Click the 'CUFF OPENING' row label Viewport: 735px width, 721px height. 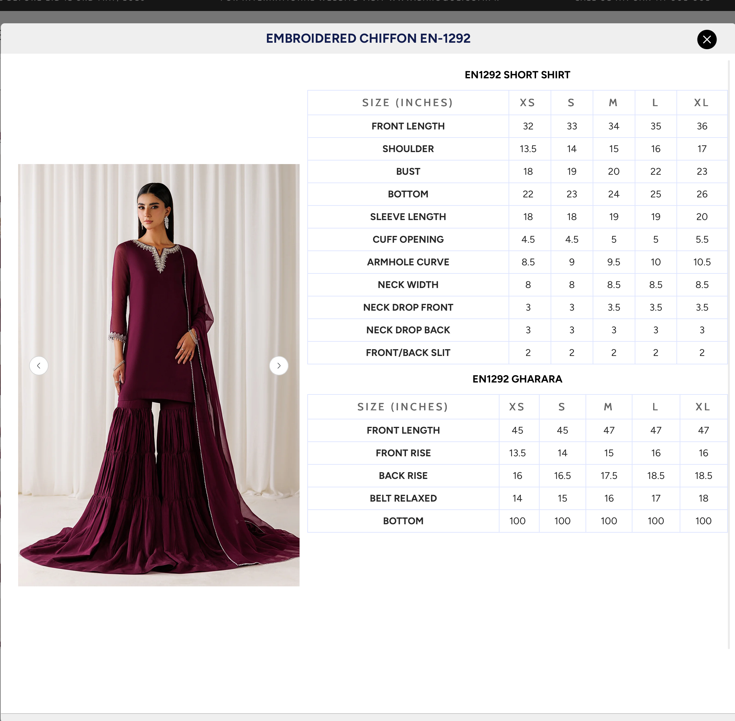pyautogui.click(x=408, y=239)
